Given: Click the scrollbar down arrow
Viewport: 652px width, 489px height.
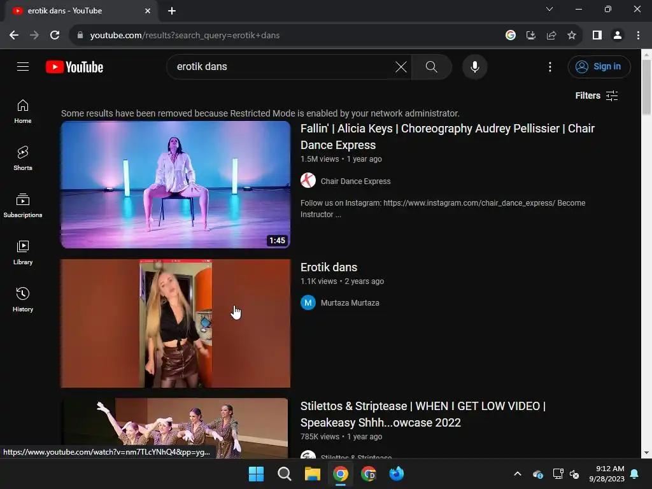Looking at the screenshot, I should coord(646,453).
